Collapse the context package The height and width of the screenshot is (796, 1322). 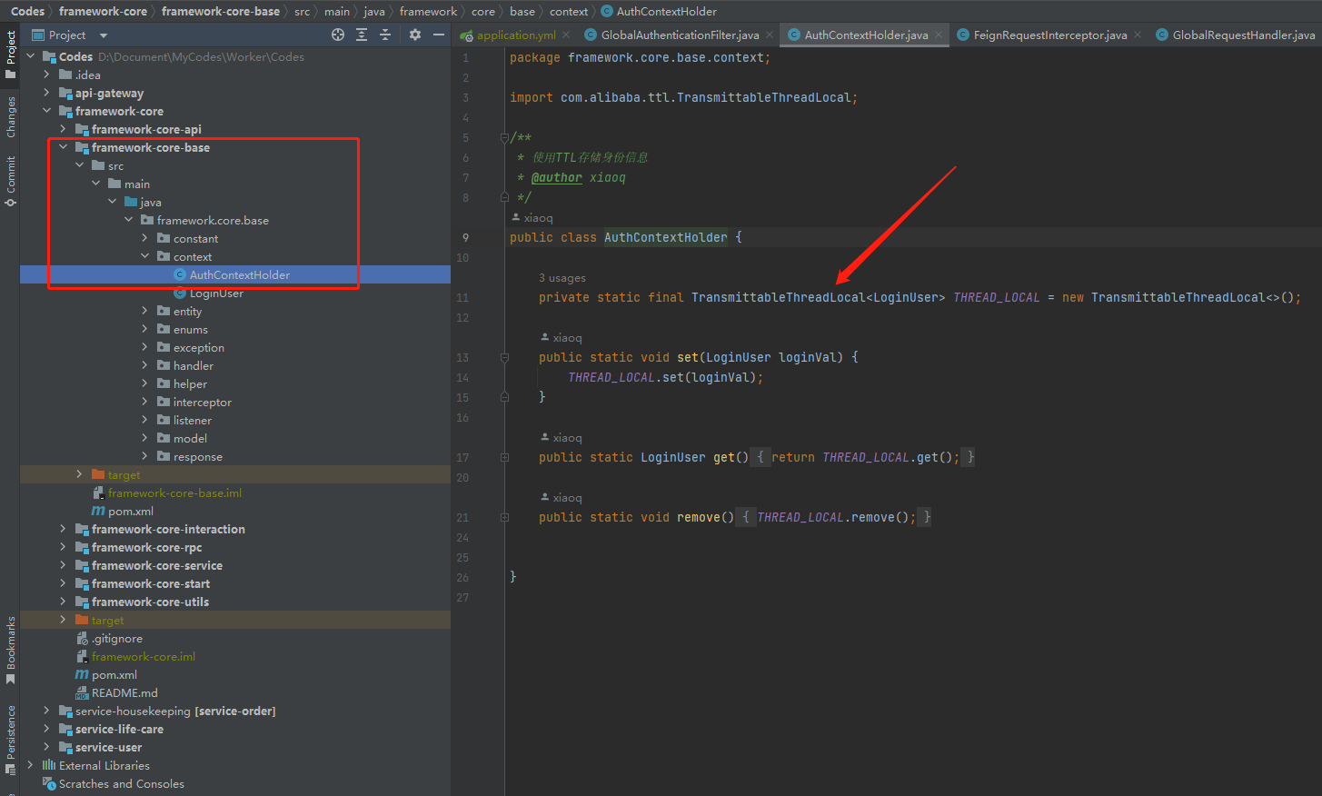pyautogui.click(x=145, y=256)
